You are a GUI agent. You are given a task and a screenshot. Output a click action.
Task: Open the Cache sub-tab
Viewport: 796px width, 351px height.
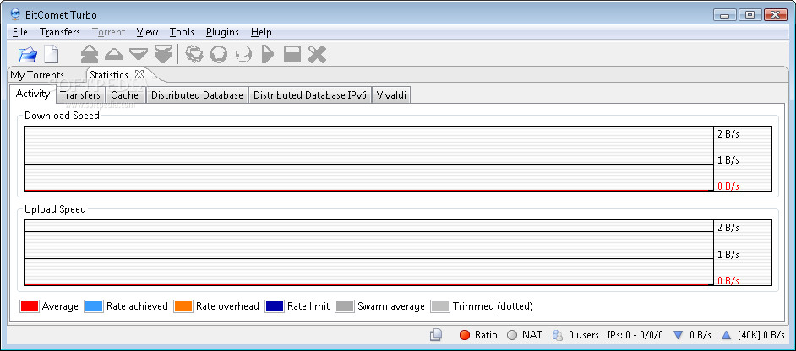pyautogui.click(x=125, y=94)
